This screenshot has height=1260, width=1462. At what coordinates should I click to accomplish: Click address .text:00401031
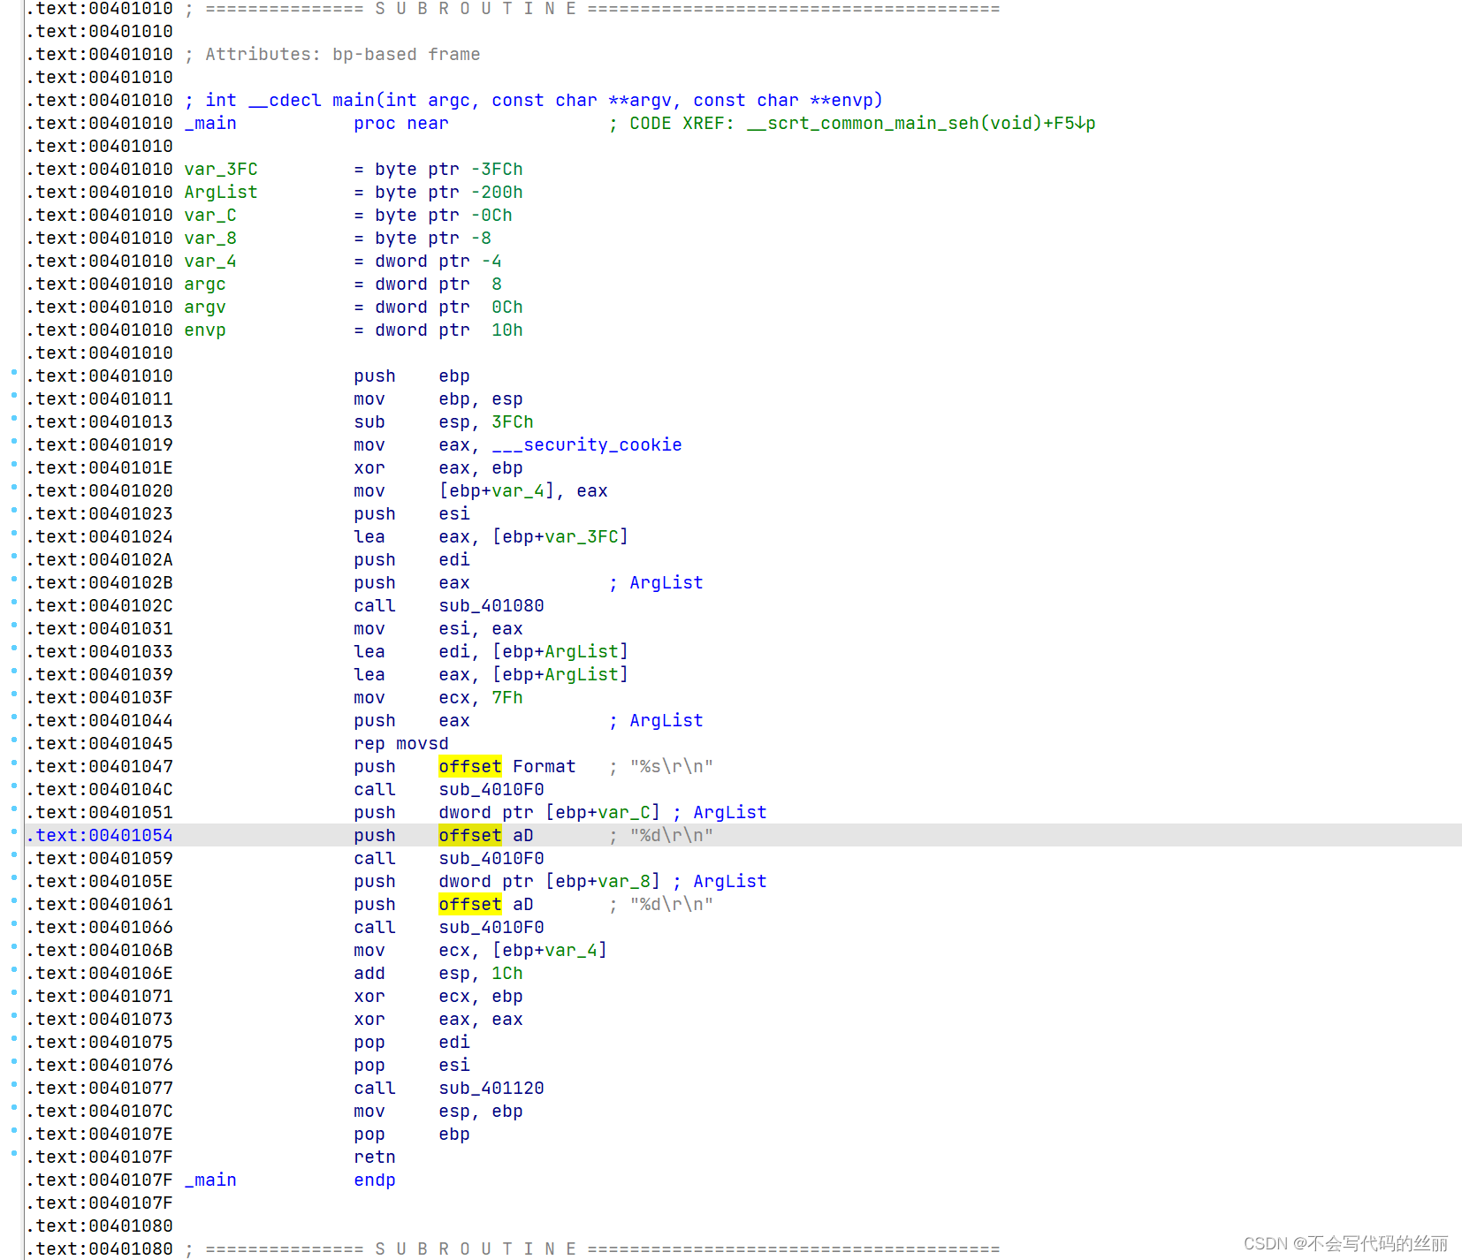point(100,628)
